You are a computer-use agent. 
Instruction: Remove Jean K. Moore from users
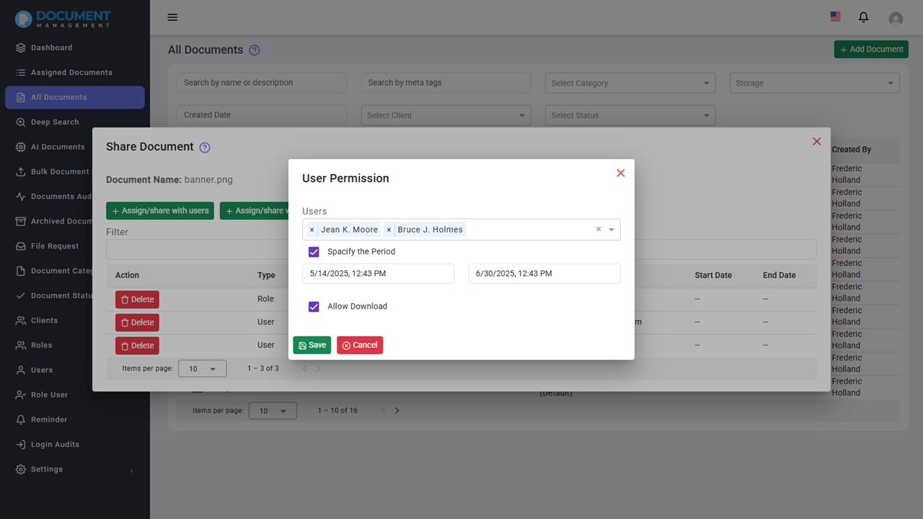point(312,230)
